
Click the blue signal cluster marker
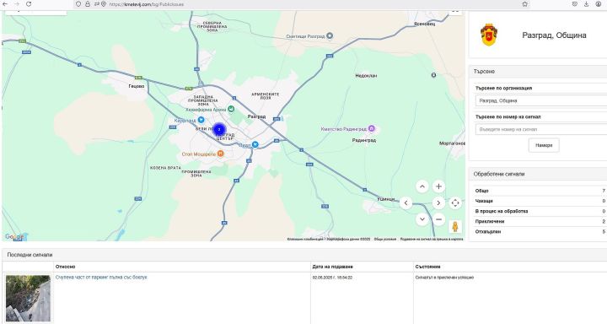click(x=219, y=129)
